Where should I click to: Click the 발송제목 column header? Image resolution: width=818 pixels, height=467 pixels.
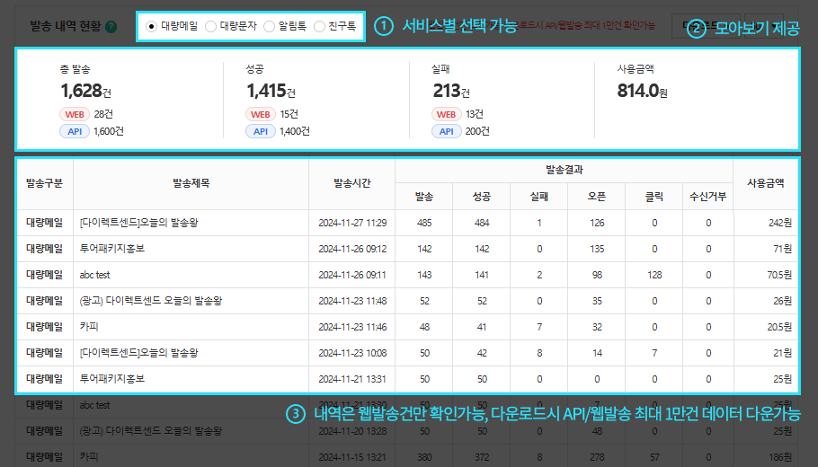(191, 183)
